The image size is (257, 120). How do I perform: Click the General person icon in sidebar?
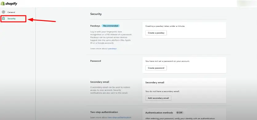3,12
